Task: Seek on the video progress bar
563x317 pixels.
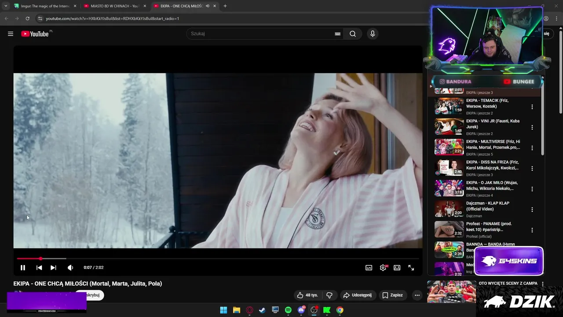Action: click(x=218, y=258)
